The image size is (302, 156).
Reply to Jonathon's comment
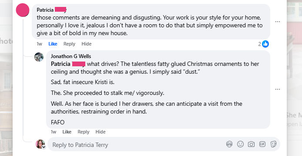click(84, 132)
